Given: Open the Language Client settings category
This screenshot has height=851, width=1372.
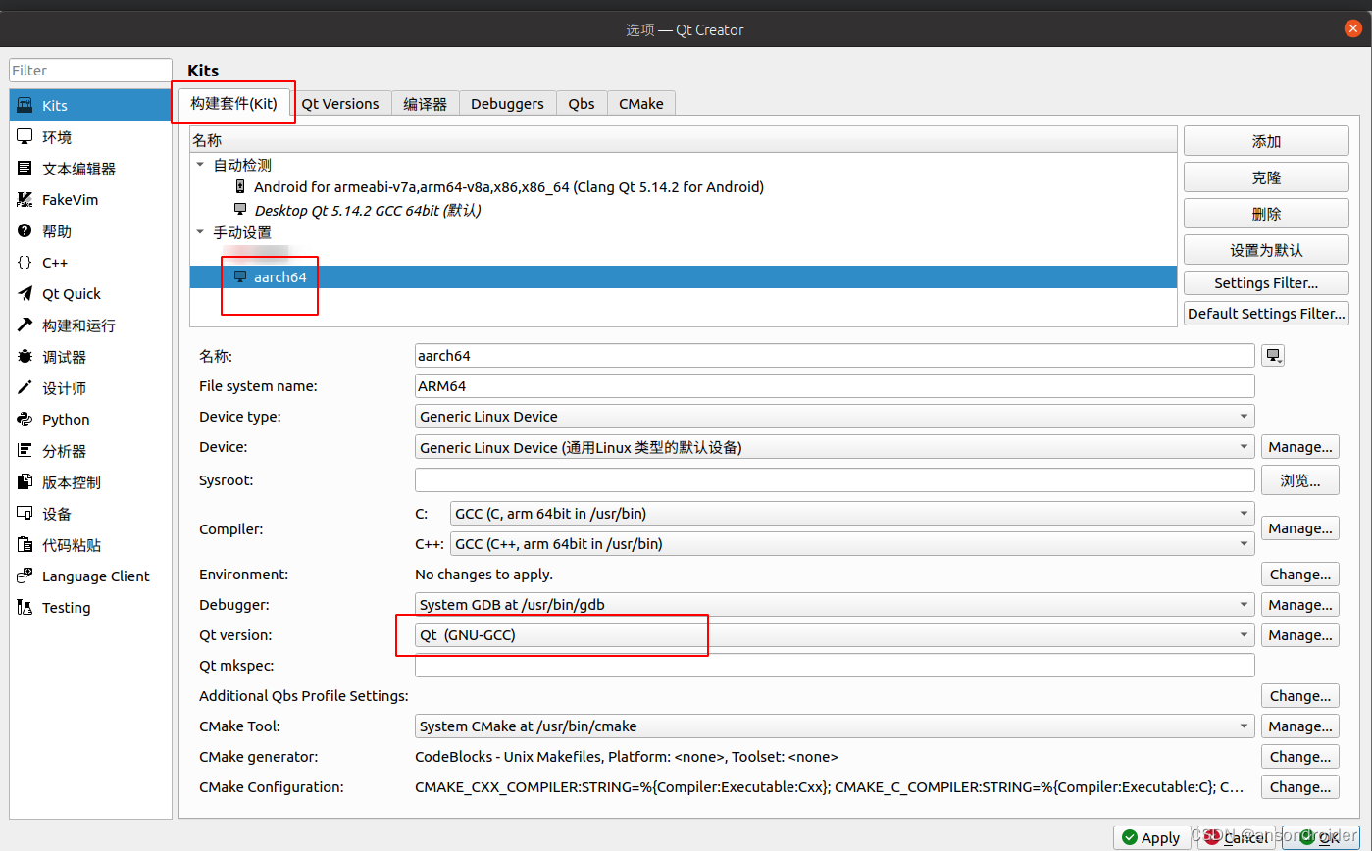Looking at the screenshot, I should [x=90, y=576].
